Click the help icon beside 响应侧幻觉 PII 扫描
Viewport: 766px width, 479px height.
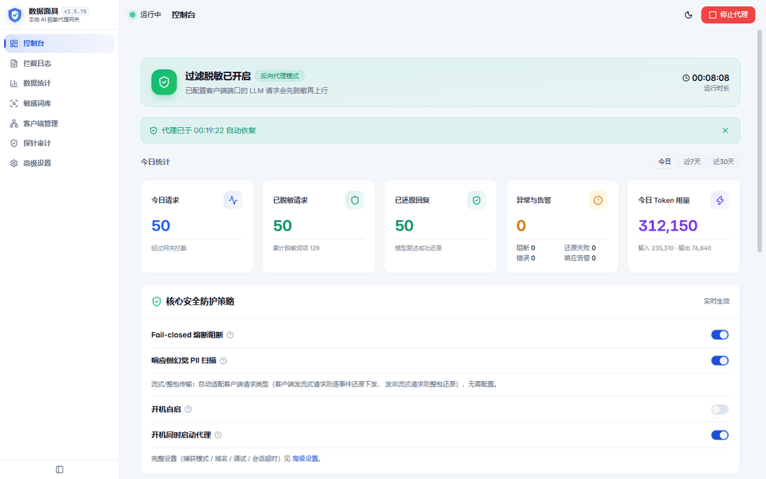[223, 360]
